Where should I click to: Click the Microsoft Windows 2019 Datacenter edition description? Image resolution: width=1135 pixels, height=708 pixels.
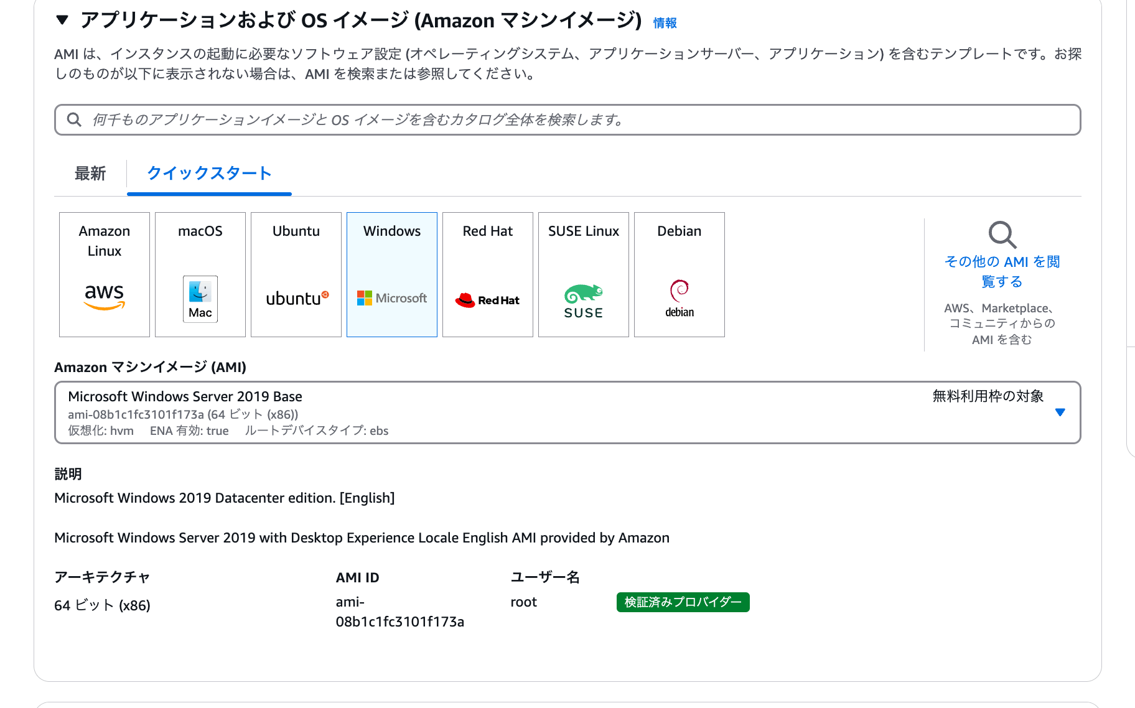tap(225, 498)
